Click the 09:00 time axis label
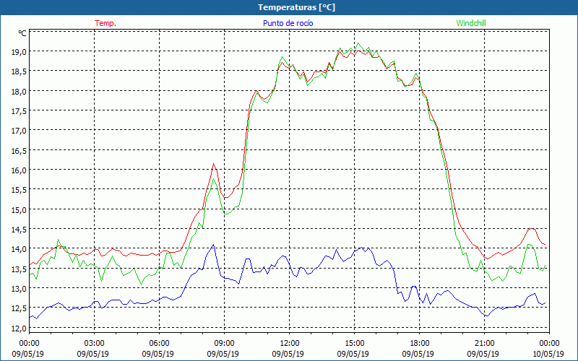Screen dimensions: 578x361 point(224,343)
